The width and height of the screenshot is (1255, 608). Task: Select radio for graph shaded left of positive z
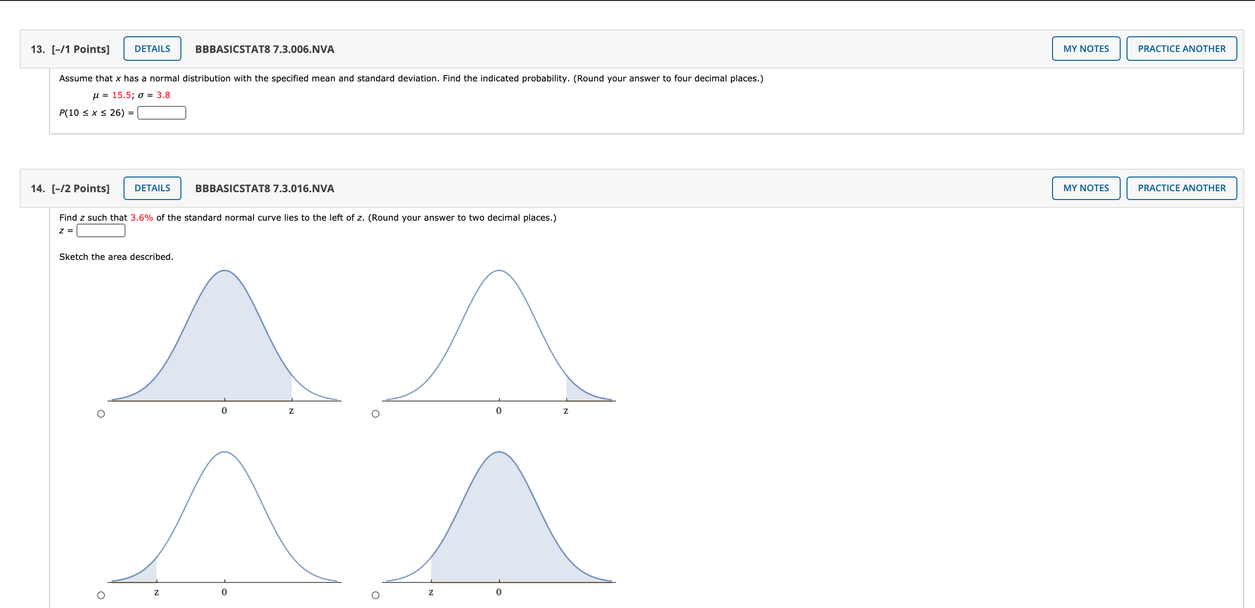pos(101,414)
